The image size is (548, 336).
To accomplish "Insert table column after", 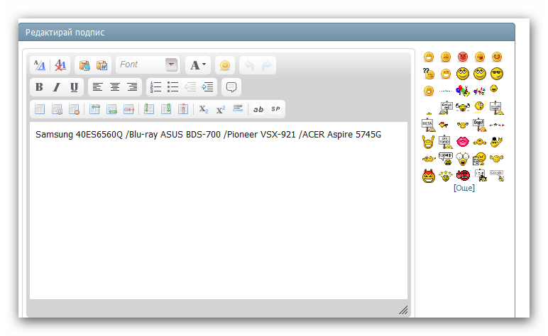I will (x=166, y=109).
